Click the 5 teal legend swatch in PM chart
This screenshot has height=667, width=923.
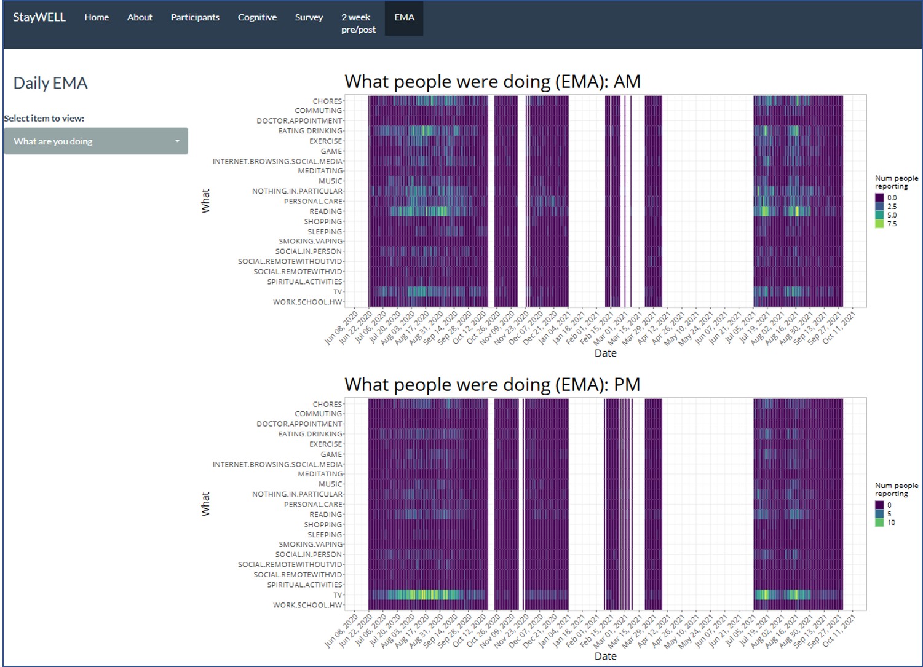point(879,514)
